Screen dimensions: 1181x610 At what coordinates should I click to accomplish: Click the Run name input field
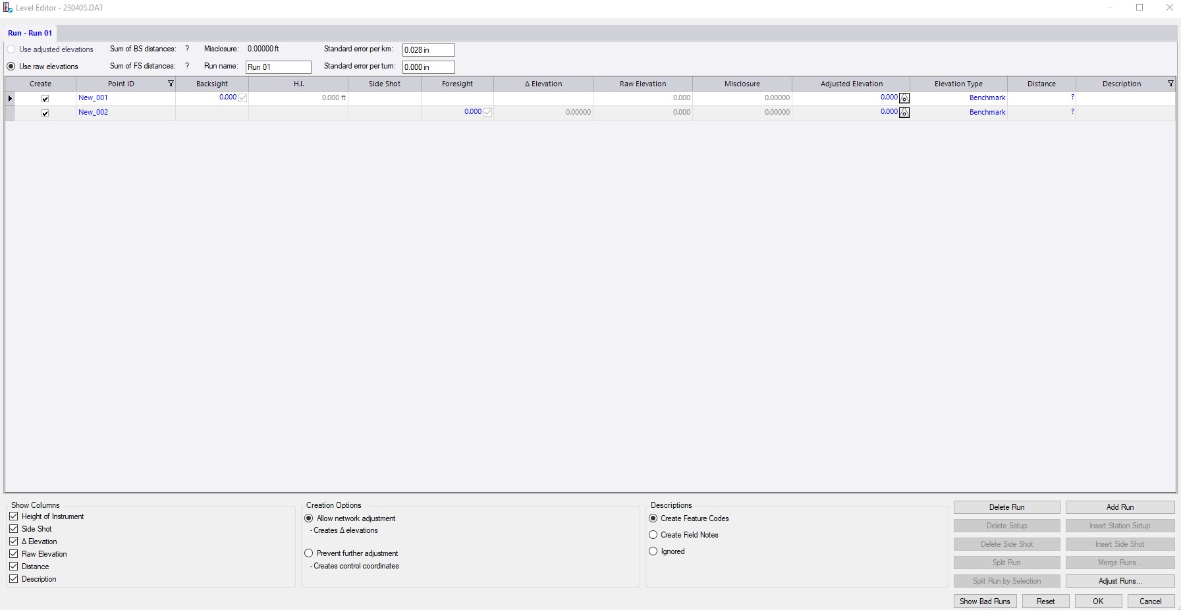pos(277,67)
